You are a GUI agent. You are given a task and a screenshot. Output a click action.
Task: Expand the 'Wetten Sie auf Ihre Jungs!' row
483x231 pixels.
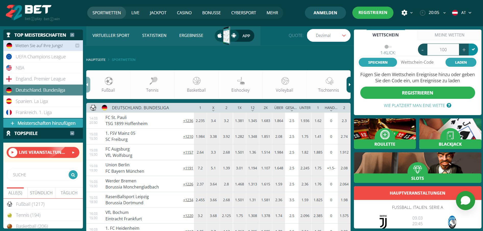coord(77,46)
